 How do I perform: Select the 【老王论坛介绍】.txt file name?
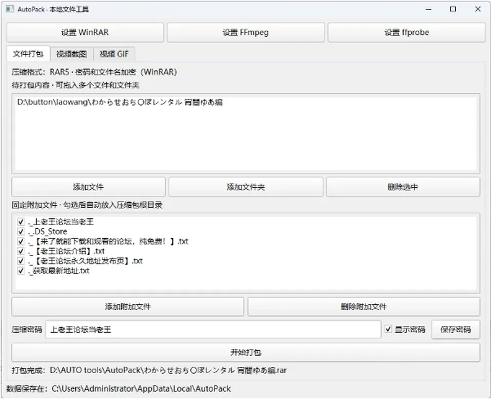(x=66, y=251)
